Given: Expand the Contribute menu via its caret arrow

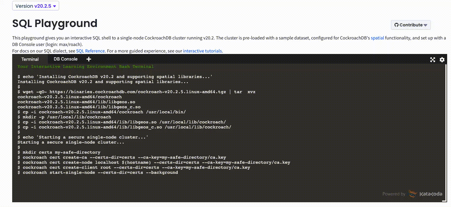Looking at the screenshot, I should [425, 25].
